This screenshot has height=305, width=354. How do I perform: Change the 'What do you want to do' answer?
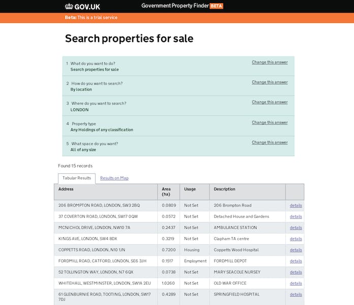coord(270,63)
